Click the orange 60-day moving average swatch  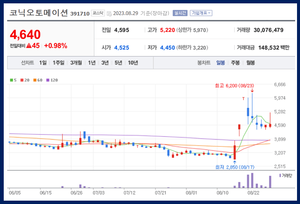35,80
